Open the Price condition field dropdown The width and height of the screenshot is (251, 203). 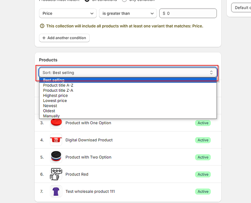point(67,13)
